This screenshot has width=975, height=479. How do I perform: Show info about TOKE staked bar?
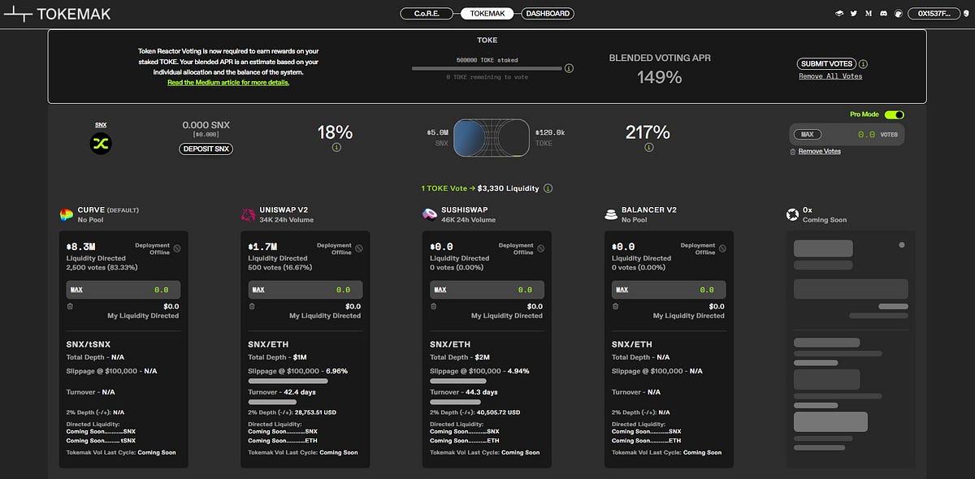[x=569, y=68]
